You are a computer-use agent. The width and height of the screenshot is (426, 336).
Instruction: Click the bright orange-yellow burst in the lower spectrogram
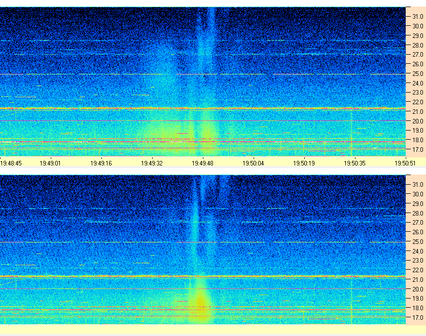click(x=200, y=304)
